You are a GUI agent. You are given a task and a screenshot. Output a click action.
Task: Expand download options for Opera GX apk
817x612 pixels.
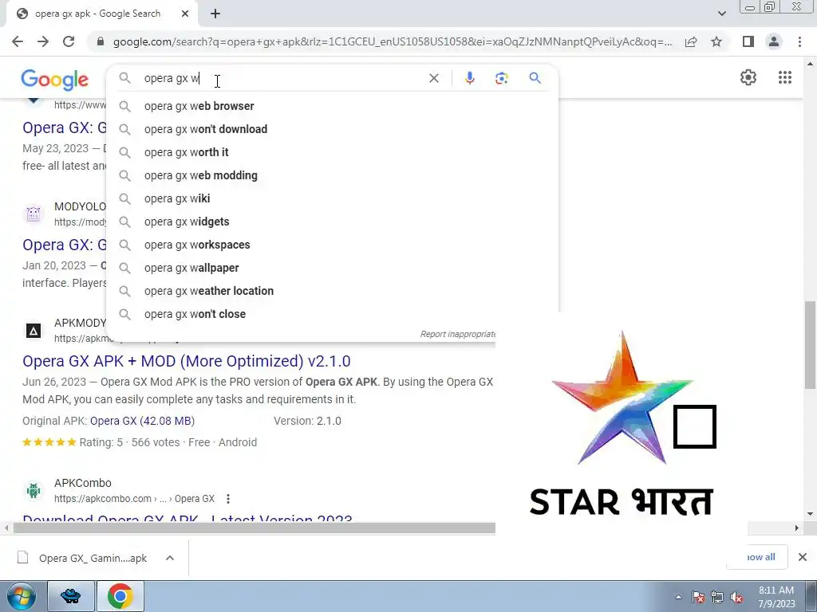(x=170, y=558)
